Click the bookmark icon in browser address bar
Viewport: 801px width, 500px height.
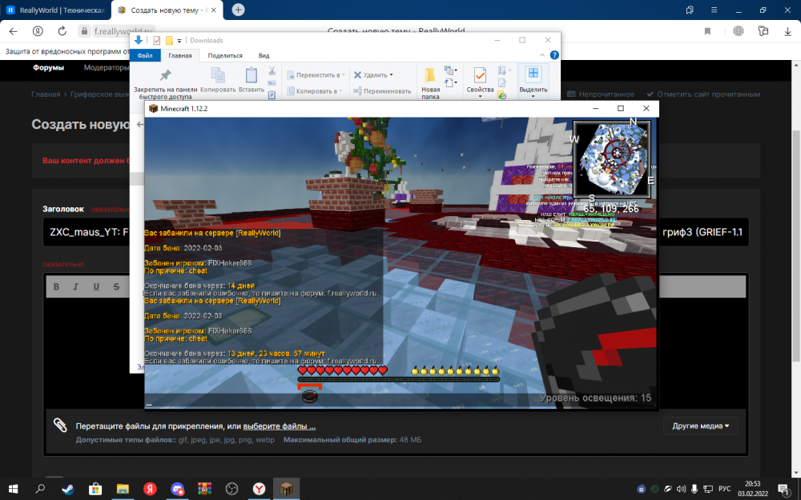pyautogui.click(x=707, y=31)
